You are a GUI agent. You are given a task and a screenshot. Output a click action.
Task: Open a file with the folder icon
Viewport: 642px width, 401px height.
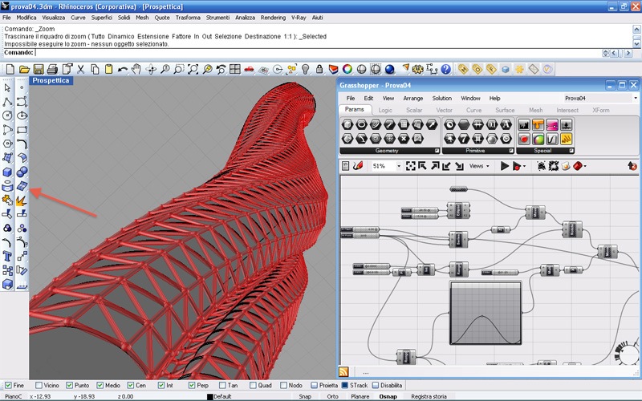coord(24,69)
